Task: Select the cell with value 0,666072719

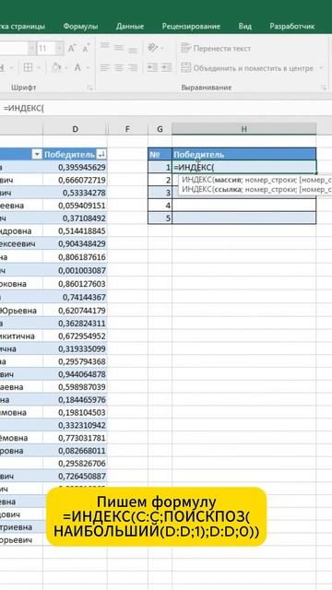Action: [75, 181]
